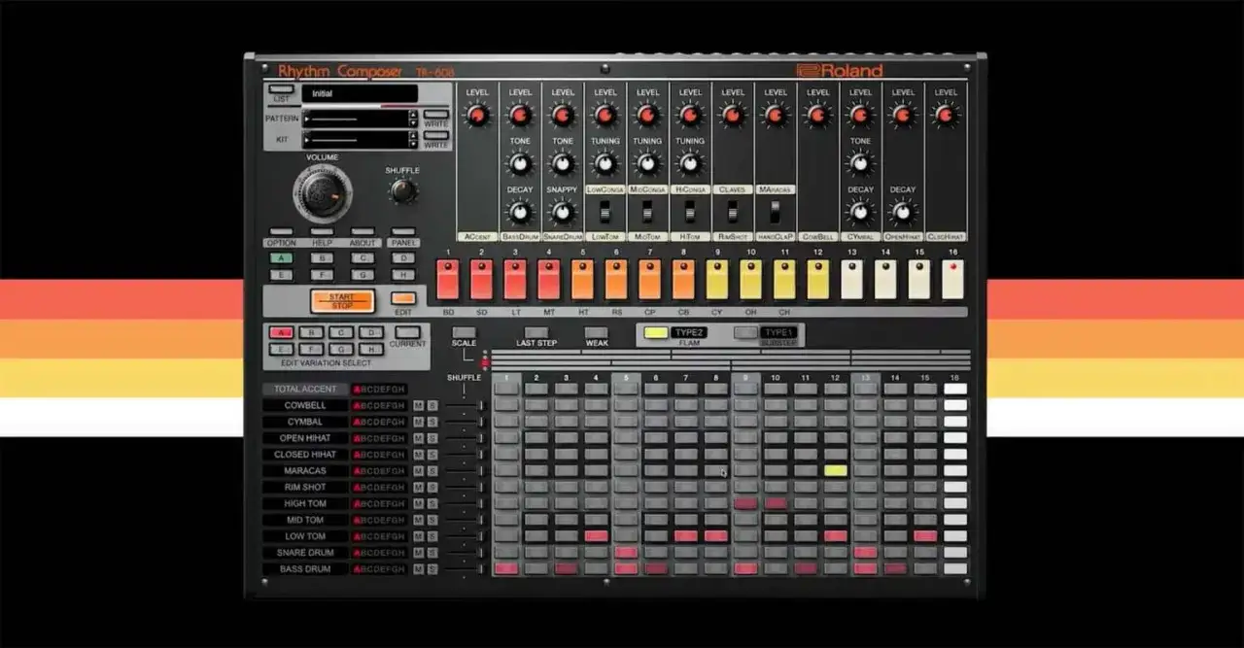Screen dimensions: 1244x648
Task: Select the HIGH TOM track label
Action: point(305,503)
